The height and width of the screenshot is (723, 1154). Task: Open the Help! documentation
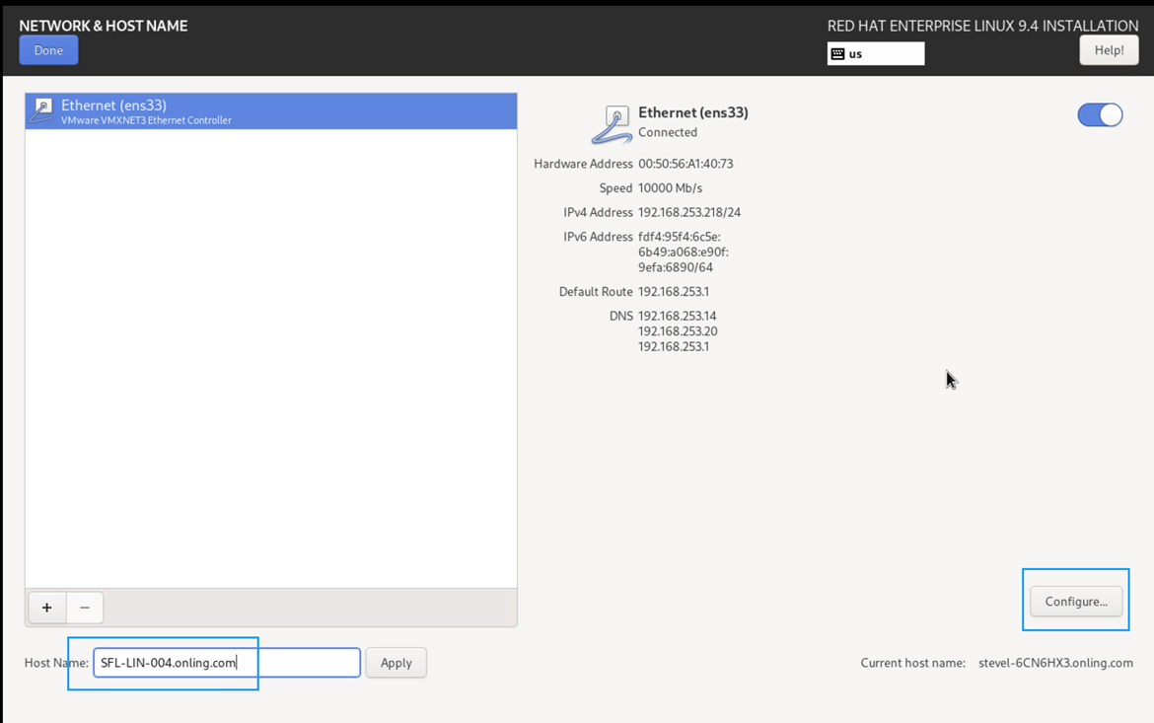tap(1109, 50)
